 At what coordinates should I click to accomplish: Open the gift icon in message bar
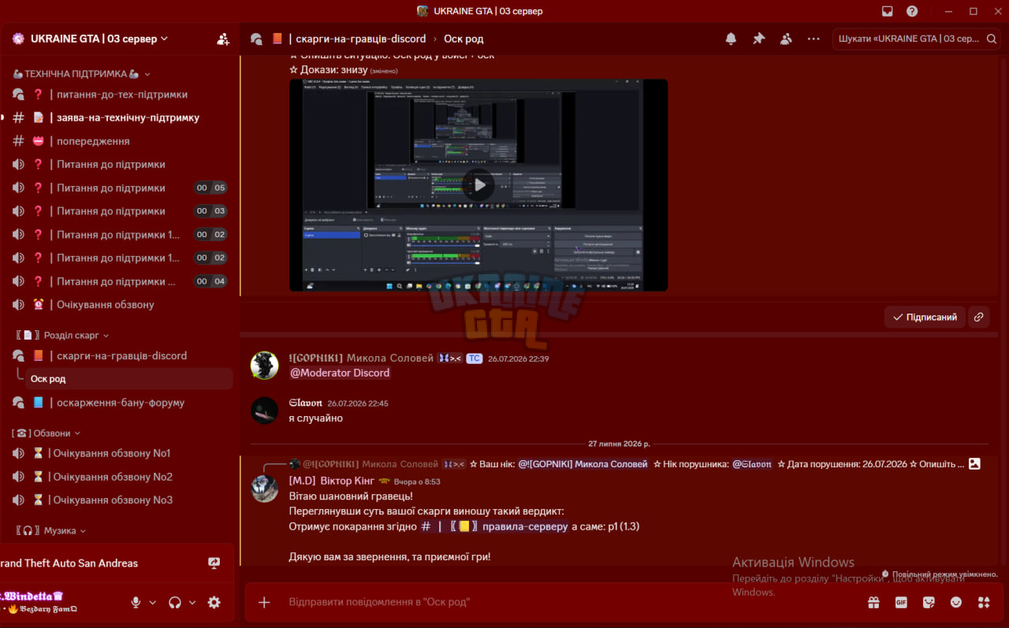click(x=873, y=602)
